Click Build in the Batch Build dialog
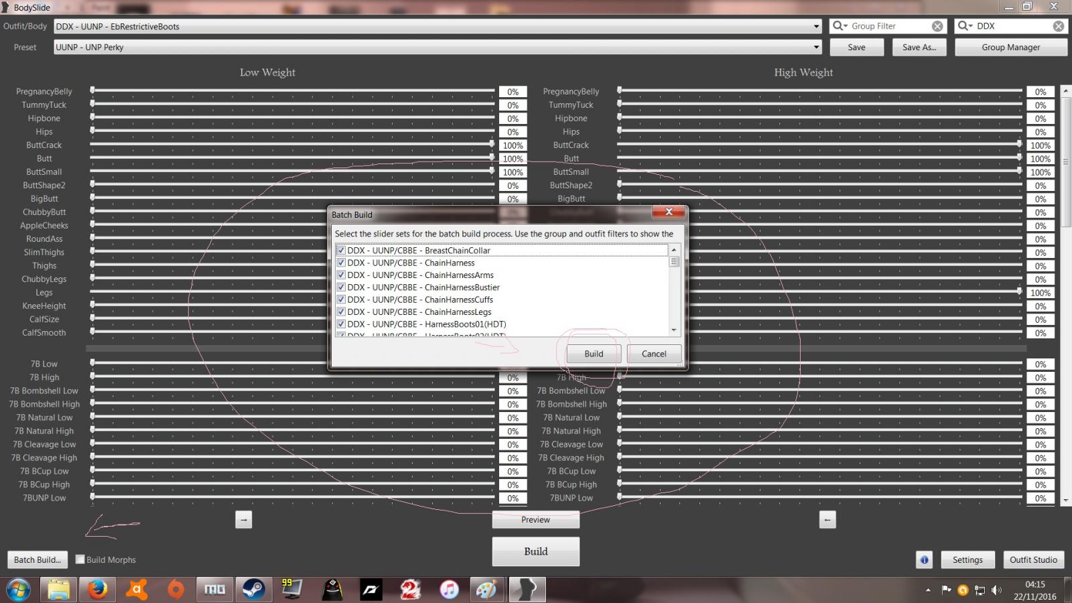The height and width of the screenshot is (603, 1072). coord(592,354)
